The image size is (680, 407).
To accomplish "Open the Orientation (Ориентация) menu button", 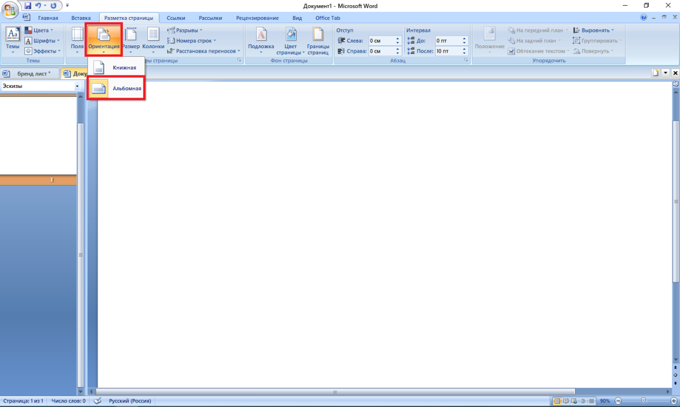I will click(104, 41).
